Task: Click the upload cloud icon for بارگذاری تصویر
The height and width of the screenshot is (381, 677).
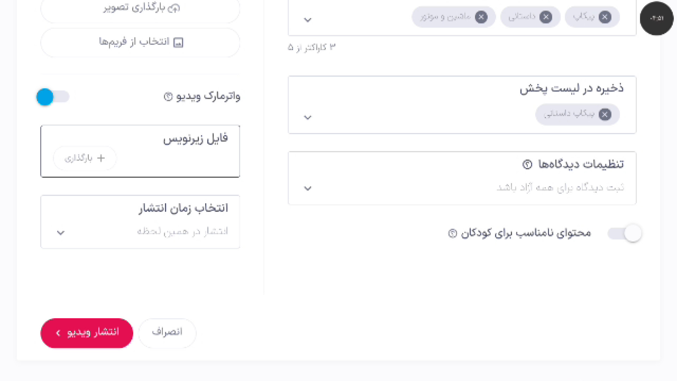Action: 174,8
